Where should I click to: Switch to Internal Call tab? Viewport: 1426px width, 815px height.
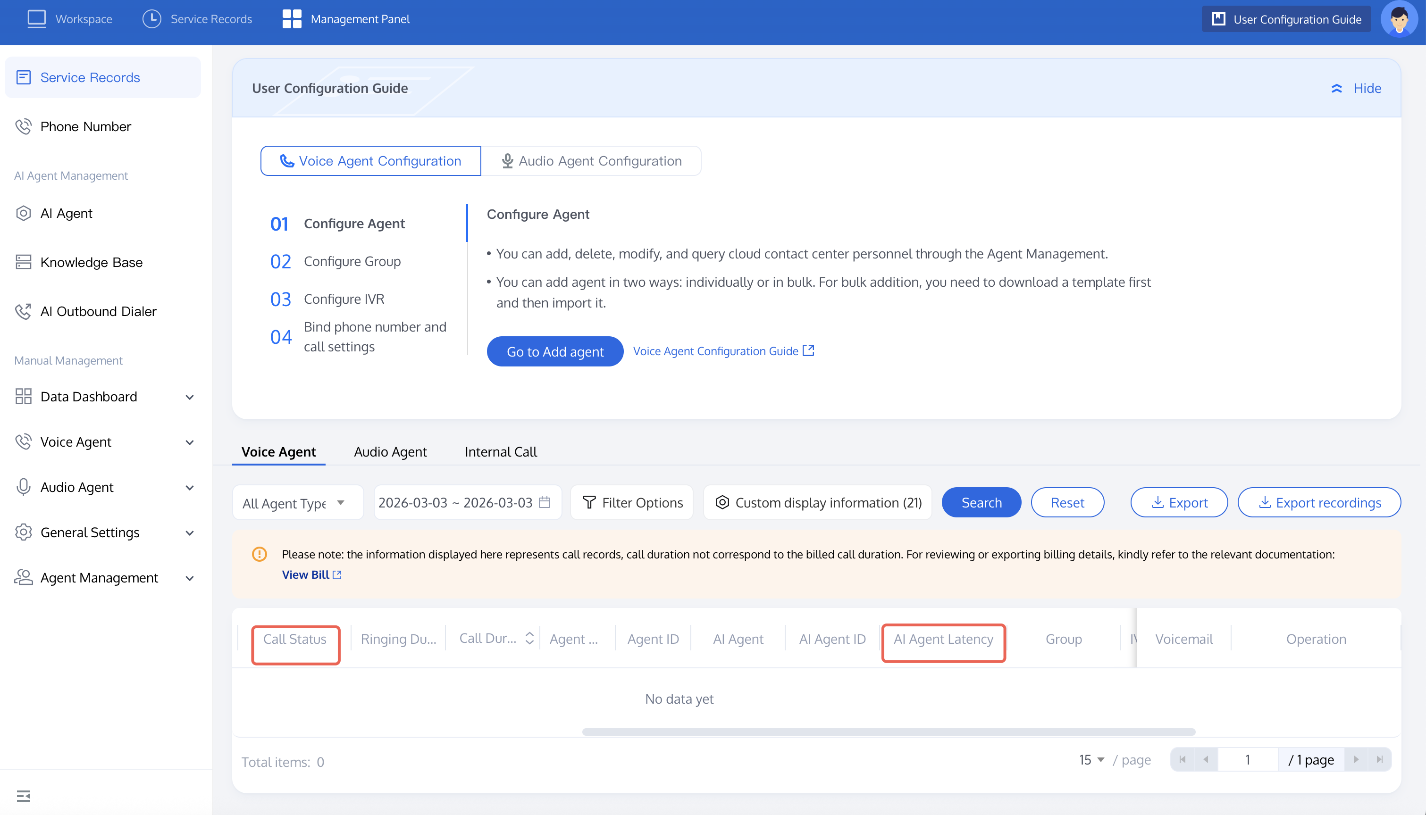[501, 452]
